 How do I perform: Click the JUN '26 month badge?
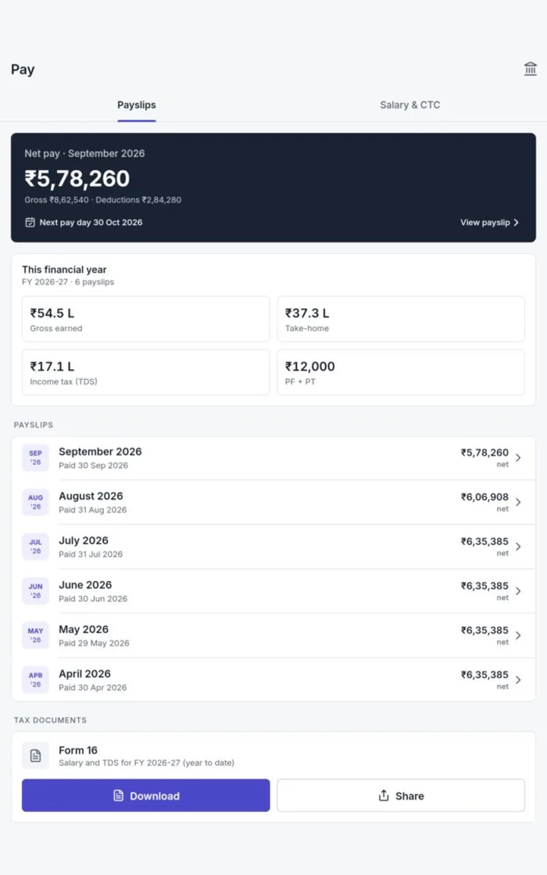click(35, 591)
